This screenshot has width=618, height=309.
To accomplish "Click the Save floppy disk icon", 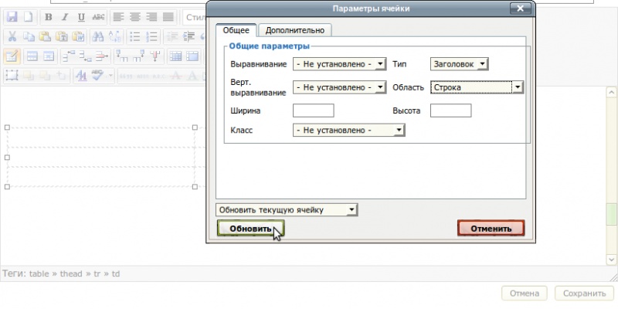I will (12, 17).
